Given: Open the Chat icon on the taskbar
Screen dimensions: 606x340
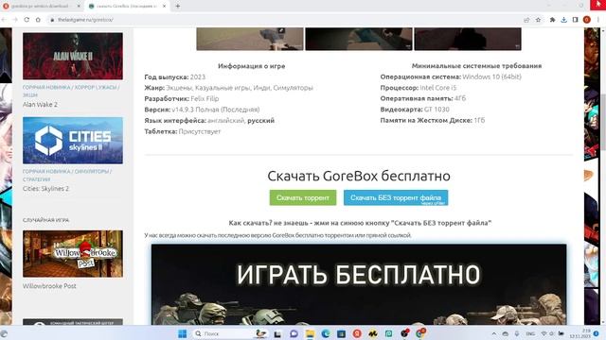Looking at the screenshot, I should (294, 333).
